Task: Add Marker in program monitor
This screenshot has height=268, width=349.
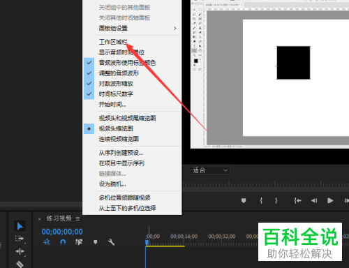Action: 244,200
